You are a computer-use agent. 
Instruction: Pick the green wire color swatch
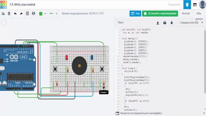click(41, 14)
